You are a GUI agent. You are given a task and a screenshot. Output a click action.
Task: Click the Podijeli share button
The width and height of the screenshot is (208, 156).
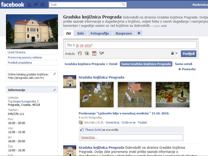click(188, 54)
